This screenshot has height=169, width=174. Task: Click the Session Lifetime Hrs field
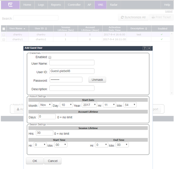point(44,133)
